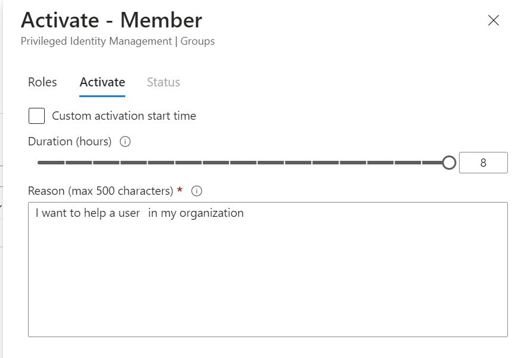Click the red required asterisk beside Reason
Image resolution: width=524 pixels, height=358 pixels.
(x=180, y=191)
